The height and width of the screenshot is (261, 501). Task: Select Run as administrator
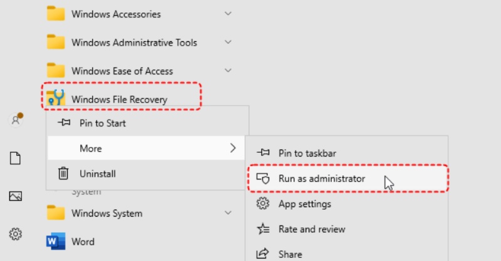321,179
